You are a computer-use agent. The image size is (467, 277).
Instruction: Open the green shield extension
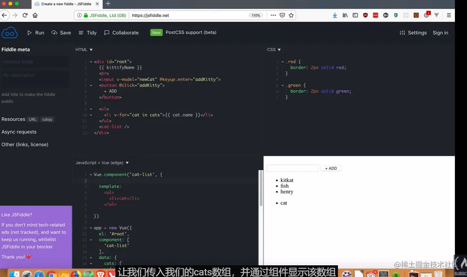[396, 15]
